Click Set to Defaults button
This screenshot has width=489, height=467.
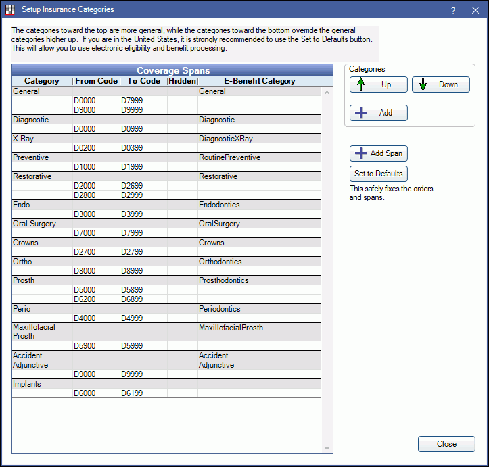coord(378,174)
